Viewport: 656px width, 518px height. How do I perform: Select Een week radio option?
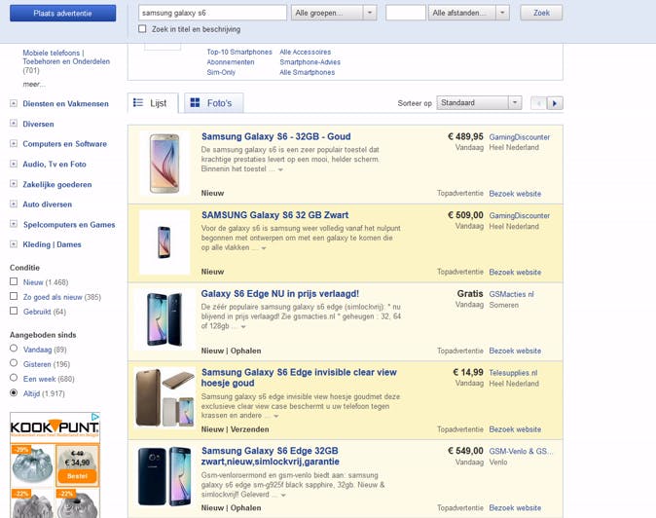(x=14, y=378)
